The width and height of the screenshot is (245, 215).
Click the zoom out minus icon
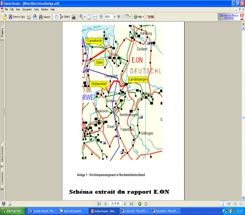[x=101, y=17]
